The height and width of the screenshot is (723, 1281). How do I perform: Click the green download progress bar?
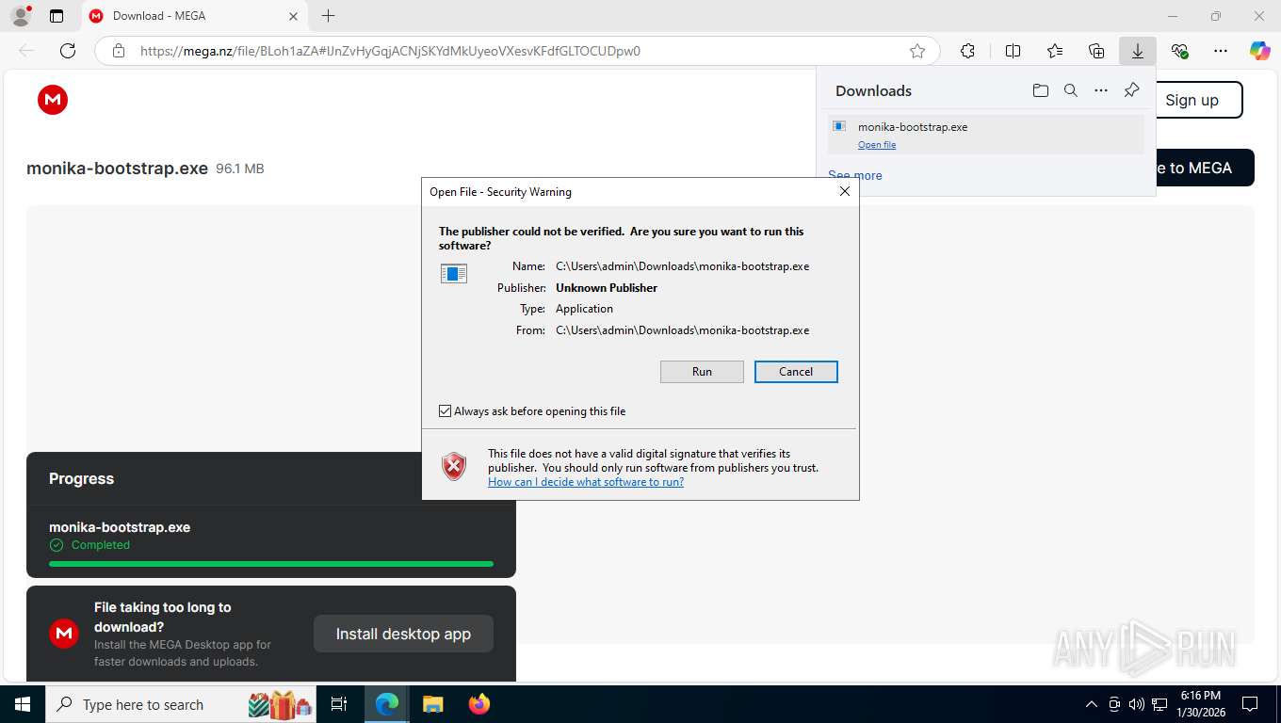coord(271,564)
